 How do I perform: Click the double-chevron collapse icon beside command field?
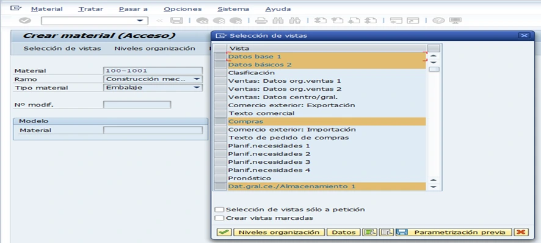point(159,21)
